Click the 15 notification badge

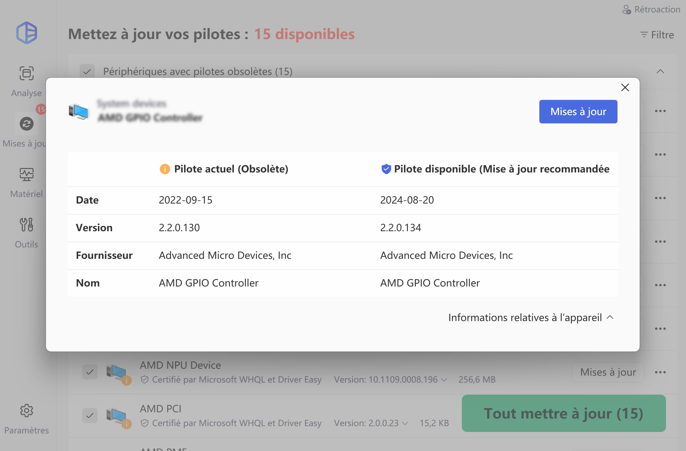point(41,109)
